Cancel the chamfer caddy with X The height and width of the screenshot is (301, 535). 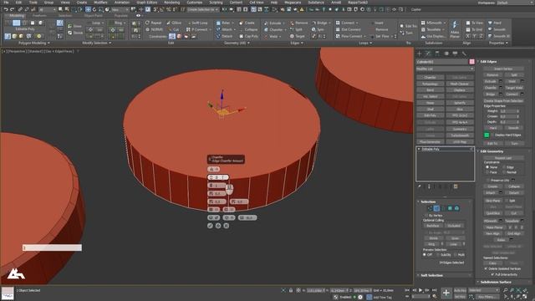tap(227, 226)
